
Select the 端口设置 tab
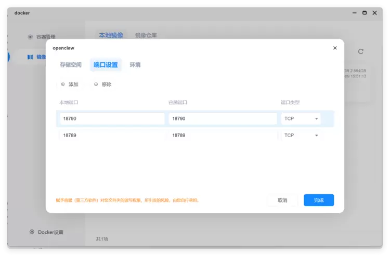click(106, 65)
